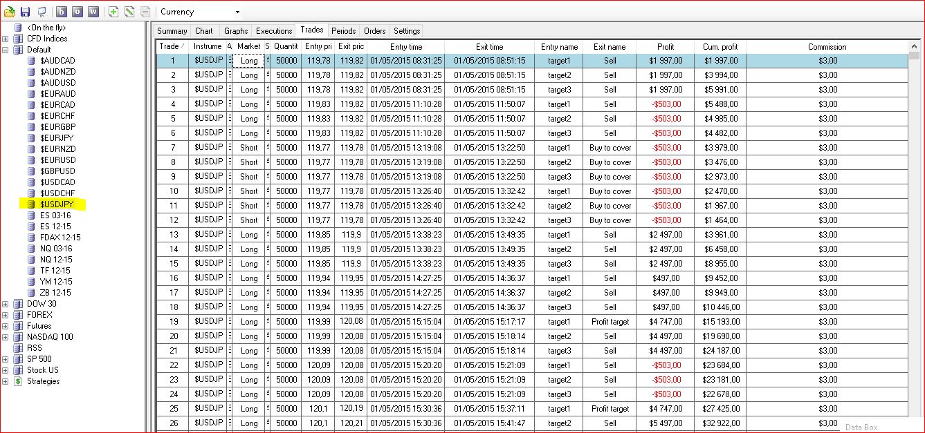This screenshot has height=433, width=925.
Task: Click cum. profit cell '$32 922,00'
Action: (x=720, y=423)
